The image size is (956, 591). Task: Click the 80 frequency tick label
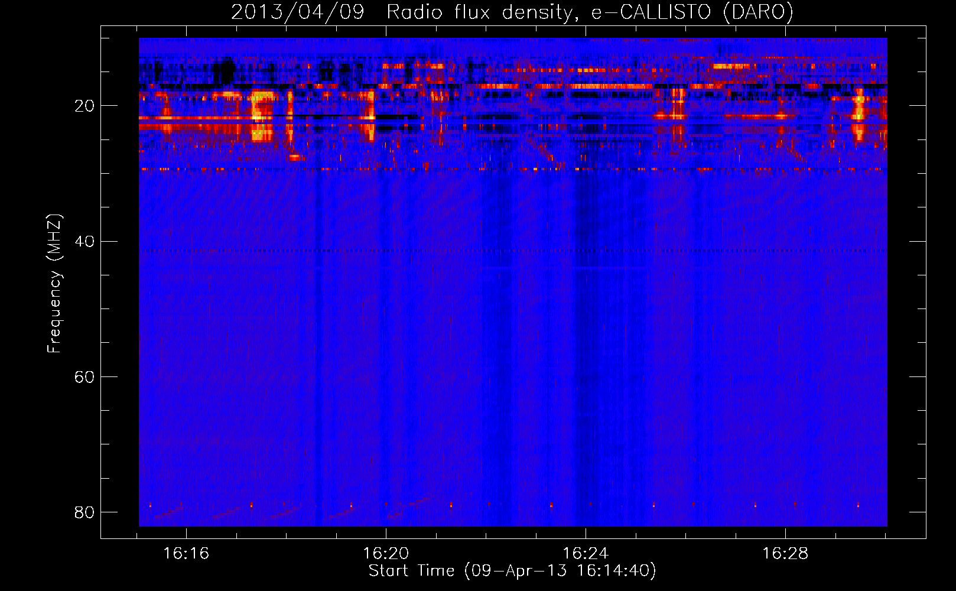pyautogui.click(x=84, y=512)
